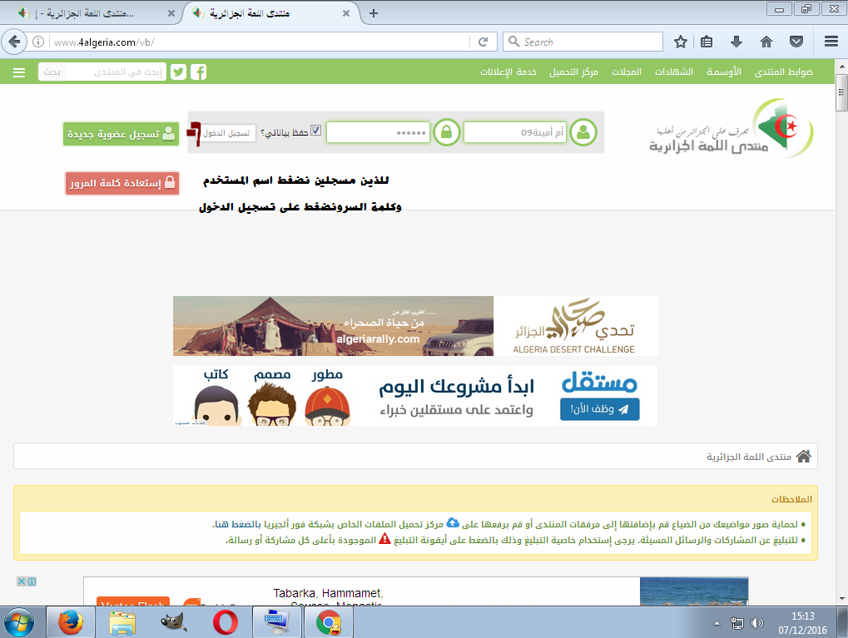Image resolution: width=848 pixels, height=638 pixels.
Task: Launch Opera from the Windows taskbar
Action: (226, 622)
